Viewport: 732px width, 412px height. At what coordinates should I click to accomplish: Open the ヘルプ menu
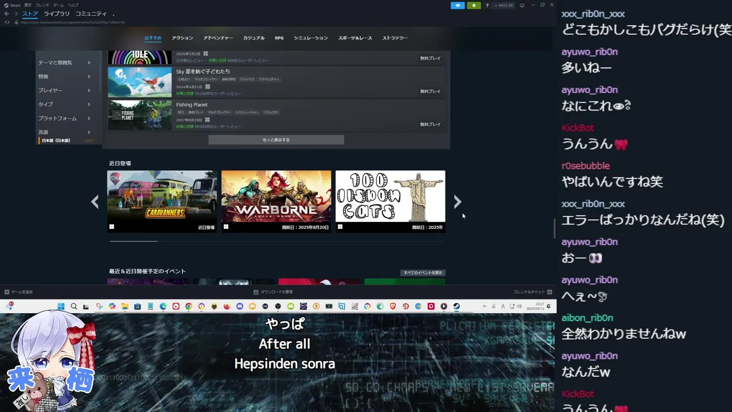click(x=73, y=5)
